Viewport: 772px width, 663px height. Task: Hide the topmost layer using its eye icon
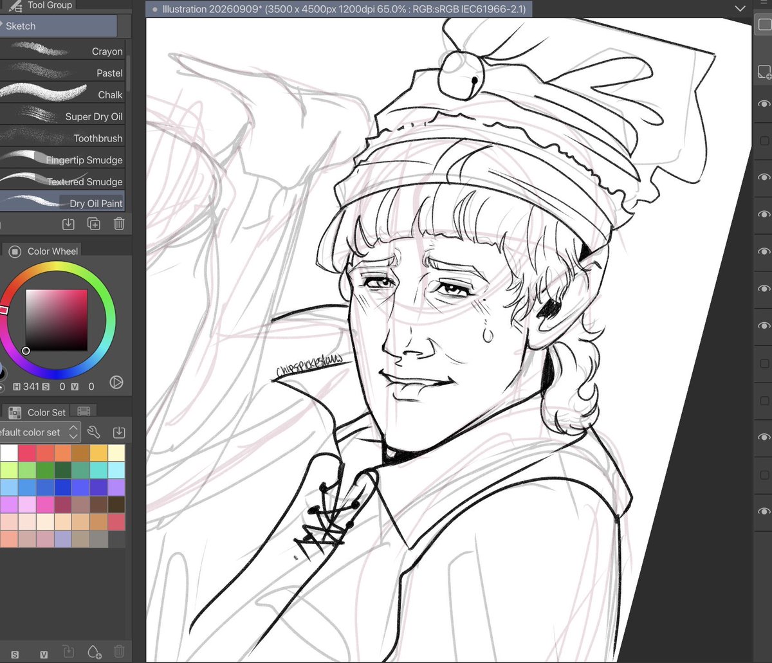(764, 104)
